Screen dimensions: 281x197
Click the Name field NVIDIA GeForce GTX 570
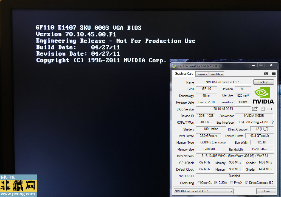pos(223,82)
